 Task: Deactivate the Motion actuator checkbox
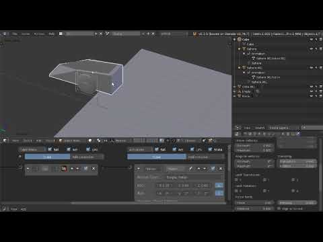pos(213,169)
